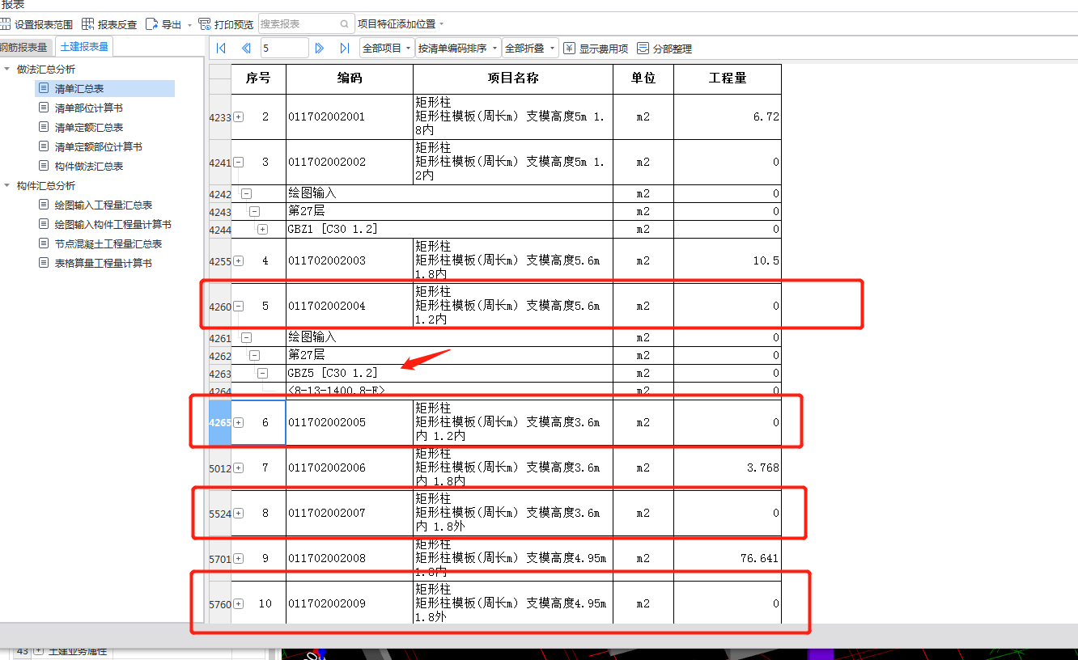Screen dimensions: 1078x660
Task: Click the 分部整理 button
Action: pos(664,49)
